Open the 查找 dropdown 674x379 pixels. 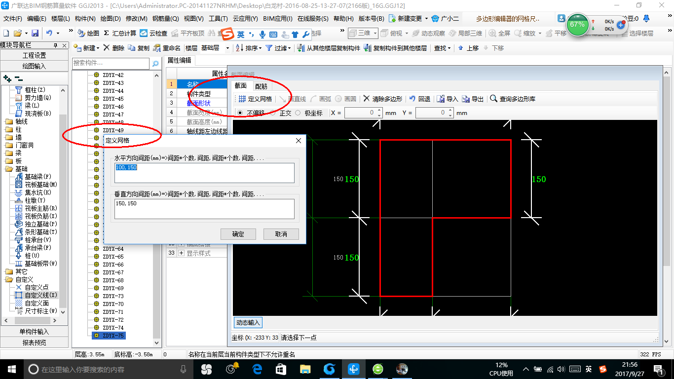pos(442,48)
